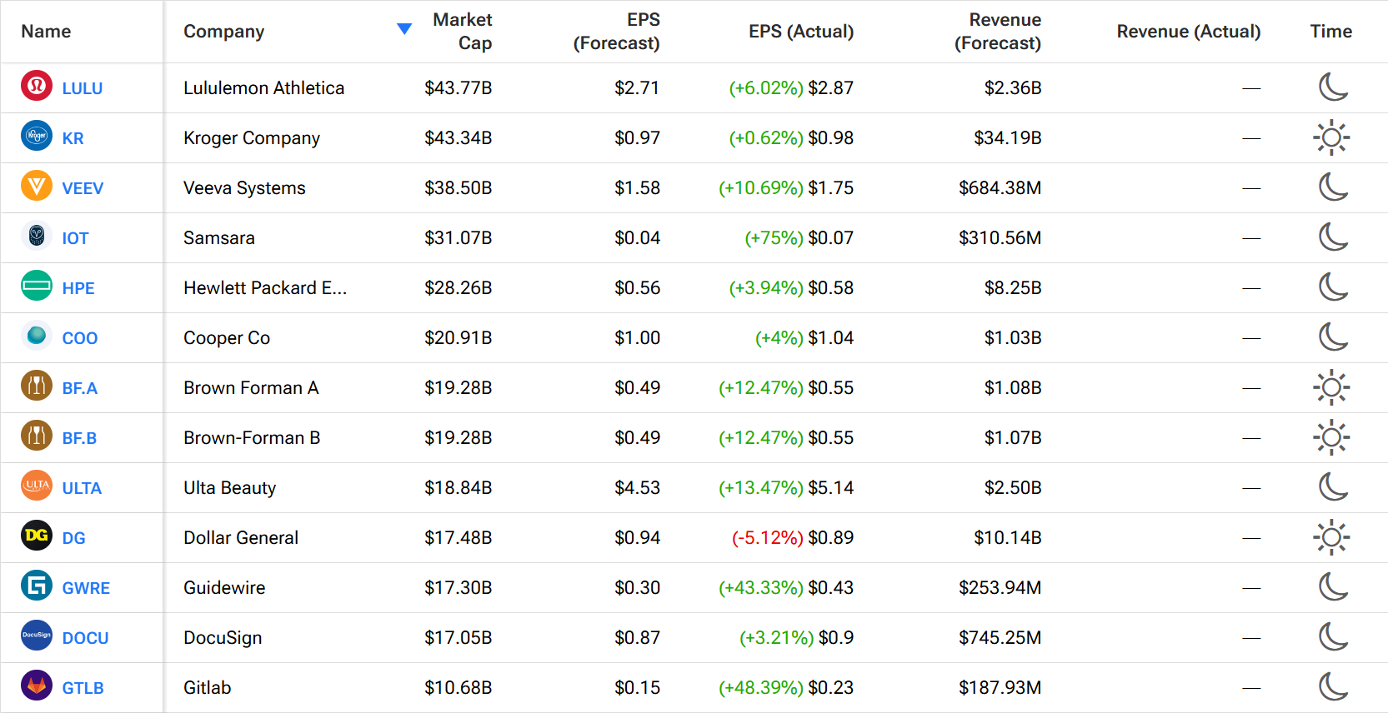Click the $684.38M revenue forecast value
Image resolution: width=1388 pixels, height=713 pixels.
[x=1000, y=188]
